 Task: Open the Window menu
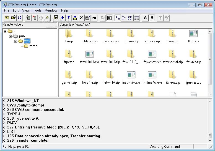51,10
